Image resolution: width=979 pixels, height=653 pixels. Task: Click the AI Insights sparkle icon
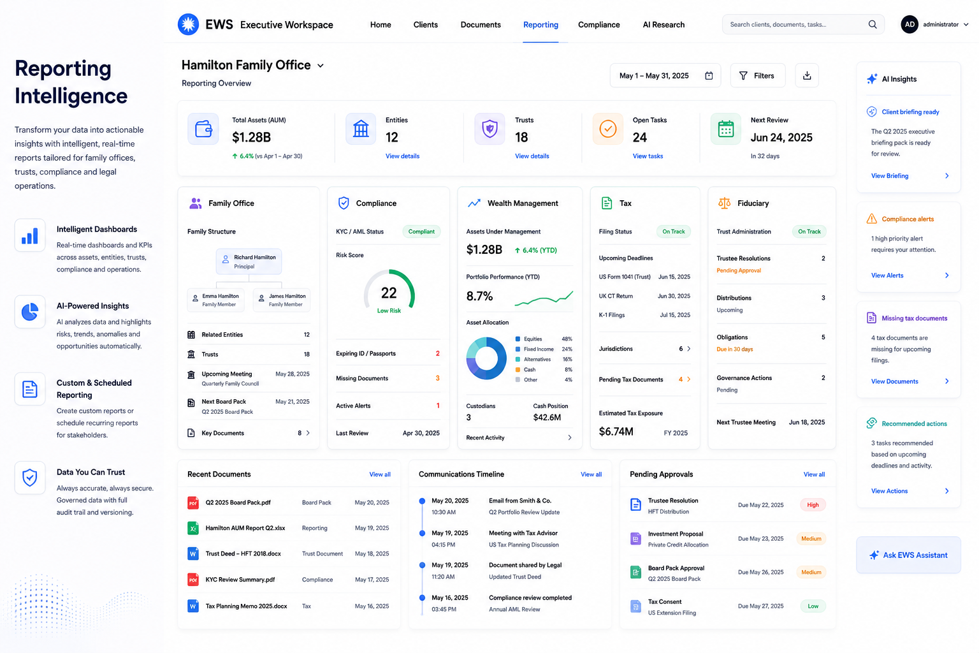(x=872, y=79)
